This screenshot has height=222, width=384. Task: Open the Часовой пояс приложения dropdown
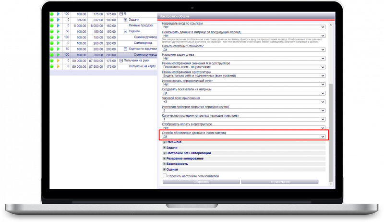coord(244,102)
